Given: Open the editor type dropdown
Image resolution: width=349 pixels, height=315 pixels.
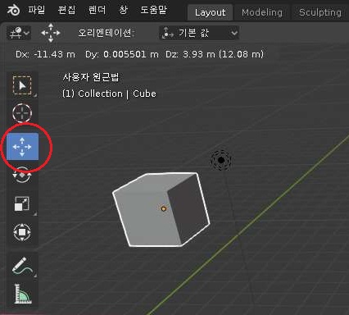Looking at the screenshot, I should pyautogui.click(x=19, y=33).
